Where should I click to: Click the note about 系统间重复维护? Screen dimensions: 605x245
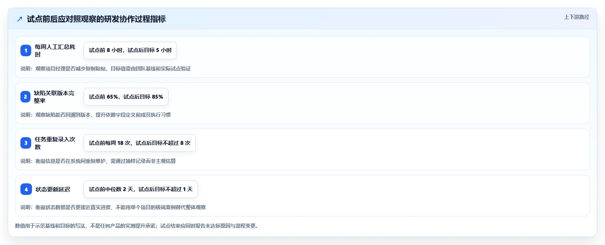98,161
